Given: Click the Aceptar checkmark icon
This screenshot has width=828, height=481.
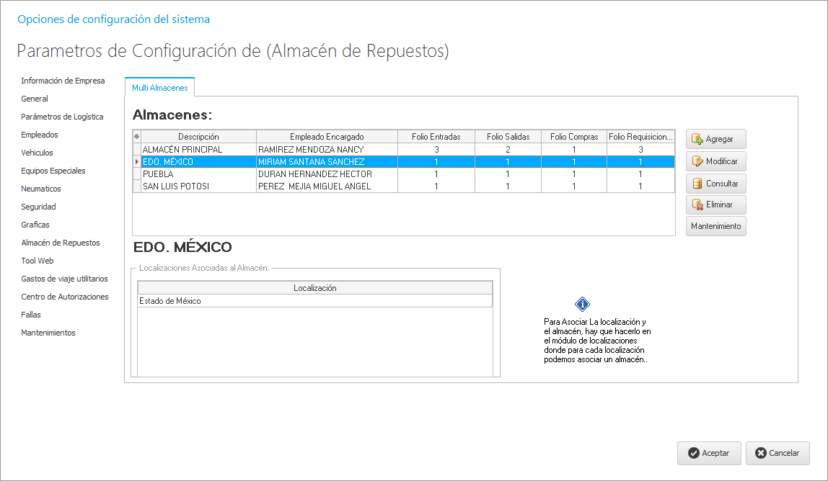Looking at the screenshot, I should (x=693, y=454).
